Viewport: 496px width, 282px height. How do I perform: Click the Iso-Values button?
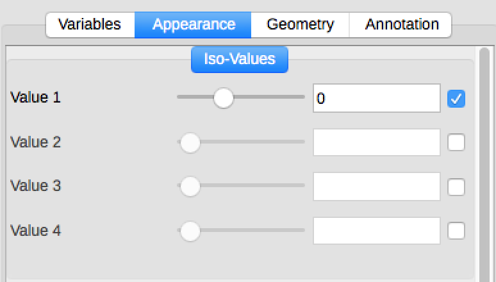click(x=240, y=60)
